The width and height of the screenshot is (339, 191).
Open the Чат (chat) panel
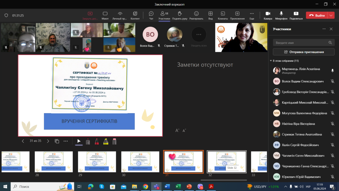pos(151,15)
